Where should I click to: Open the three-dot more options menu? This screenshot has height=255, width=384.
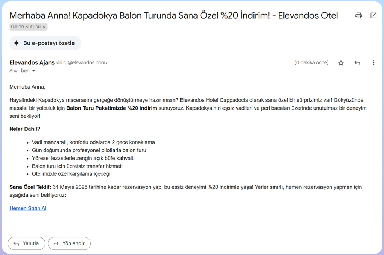coord(373,63)
